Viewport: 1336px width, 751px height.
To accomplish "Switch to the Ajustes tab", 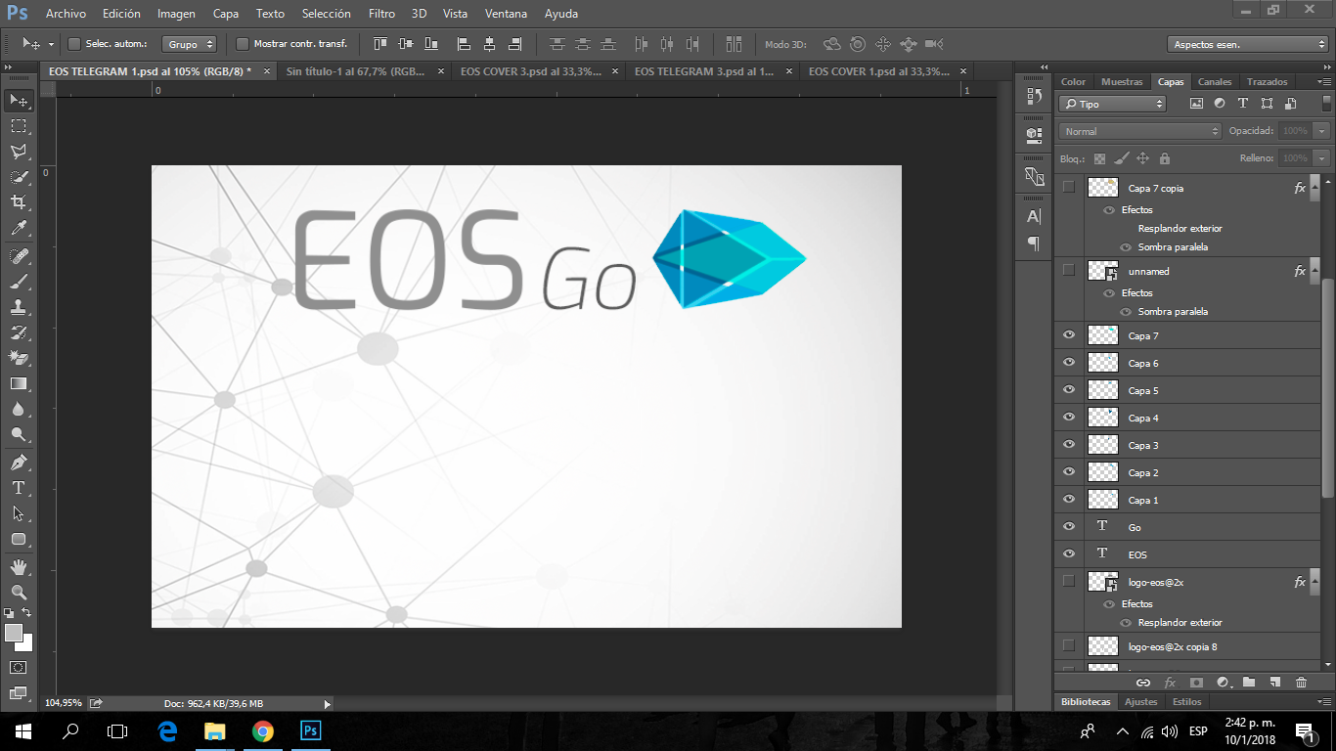I will pyautogui.click(x=1141, y=702).
